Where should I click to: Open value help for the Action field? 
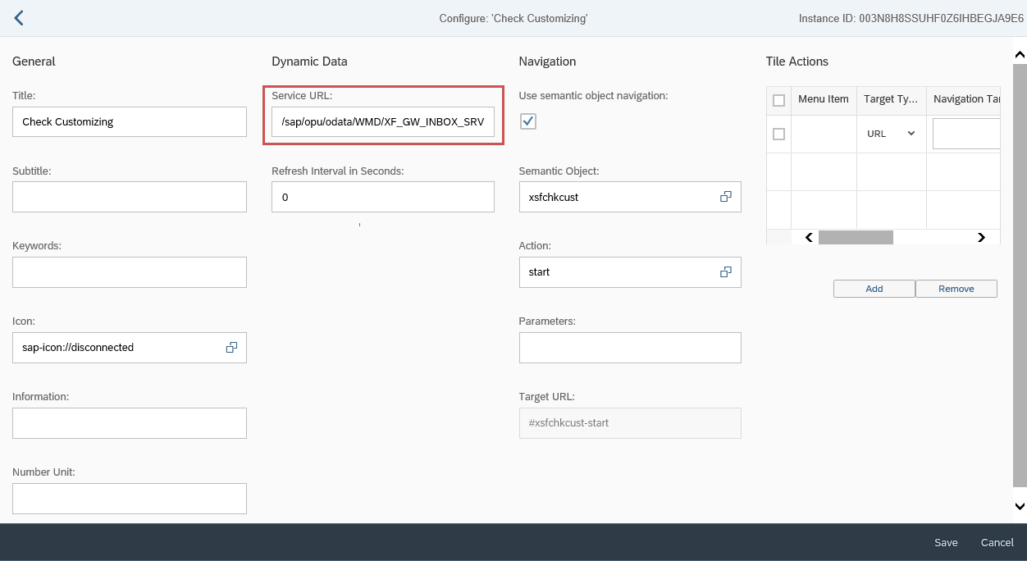pos(725,271)
